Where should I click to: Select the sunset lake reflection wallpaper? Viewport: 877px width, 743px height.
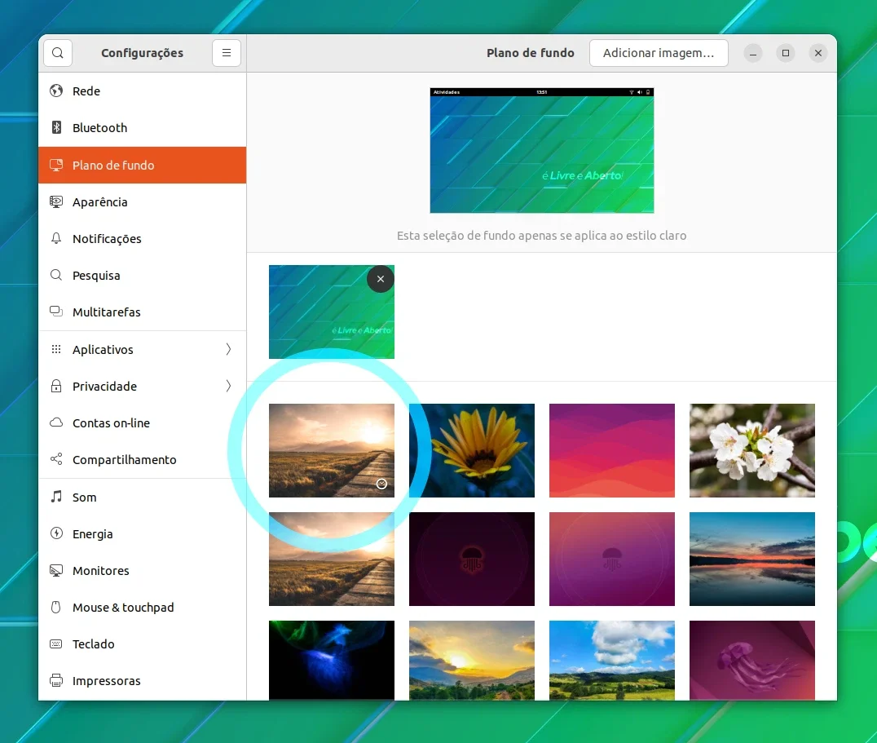point(751,559)
